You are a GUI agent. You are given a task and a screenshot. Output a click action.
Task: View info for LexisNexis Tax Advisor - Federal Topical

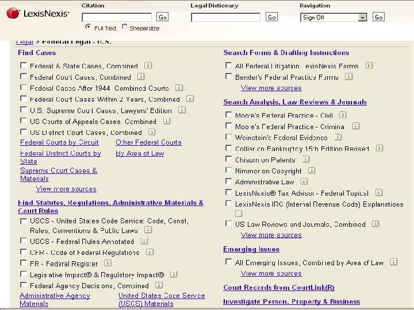point(379,192)
